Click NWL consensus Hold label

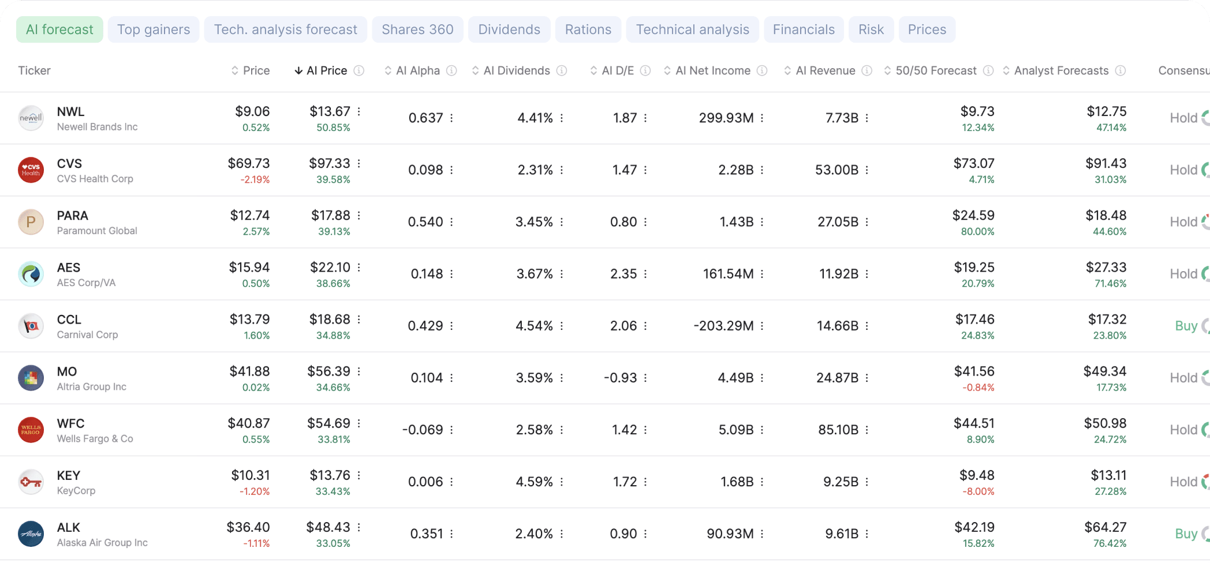click(x=1183, y=118)
